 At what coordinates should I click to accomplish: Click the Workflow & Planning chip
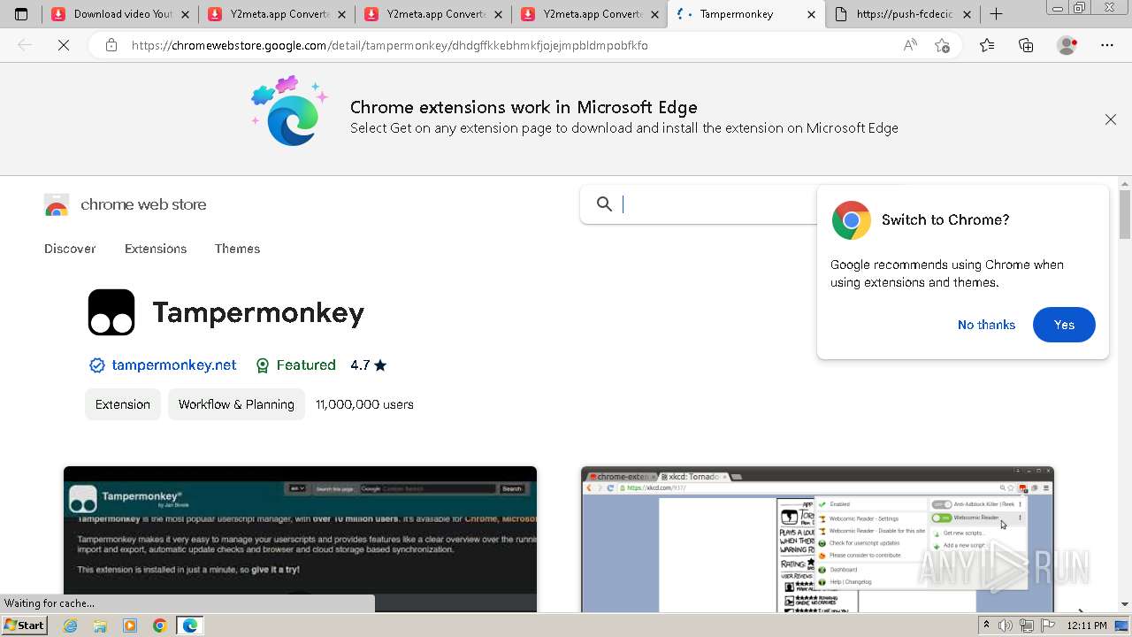coord(236,404)
